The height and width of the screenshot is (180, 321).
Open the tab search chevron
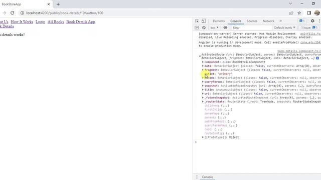(290, 3)
